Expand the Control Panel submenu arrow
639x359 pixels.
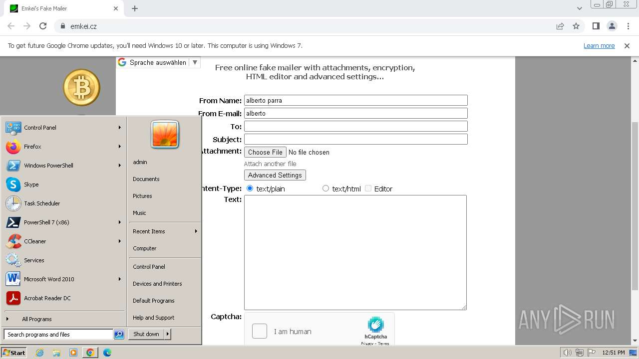120,128
